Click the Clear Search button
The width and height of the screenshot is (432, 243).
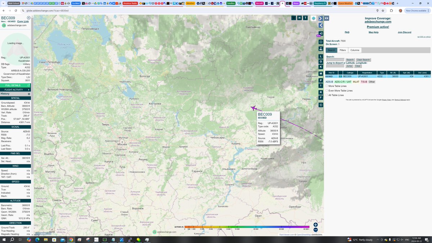click(x=363, y=60)
